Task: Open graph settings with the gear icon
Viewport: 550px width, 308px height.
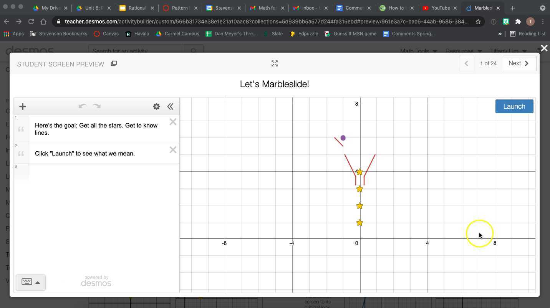Action: coord(156,106)
